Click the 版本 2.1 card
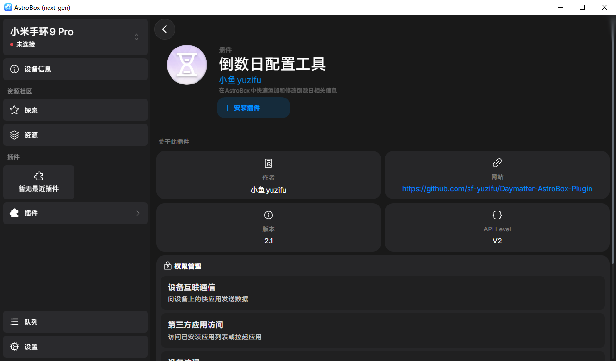This screenshot has width=616, height=361. click(269, 228)
